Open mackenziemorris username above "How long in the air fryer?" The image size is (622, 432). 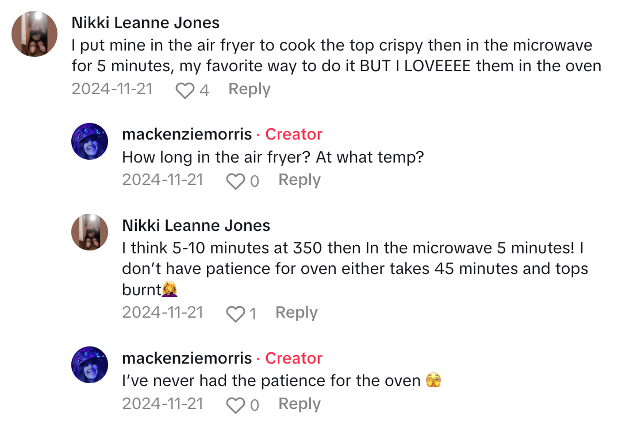click(x=187, y=134)
